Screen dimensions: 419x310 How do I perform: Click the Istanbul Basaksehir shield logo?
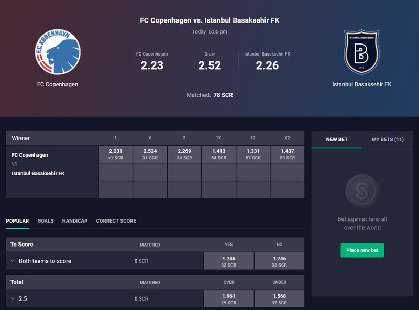coord(361,52)
